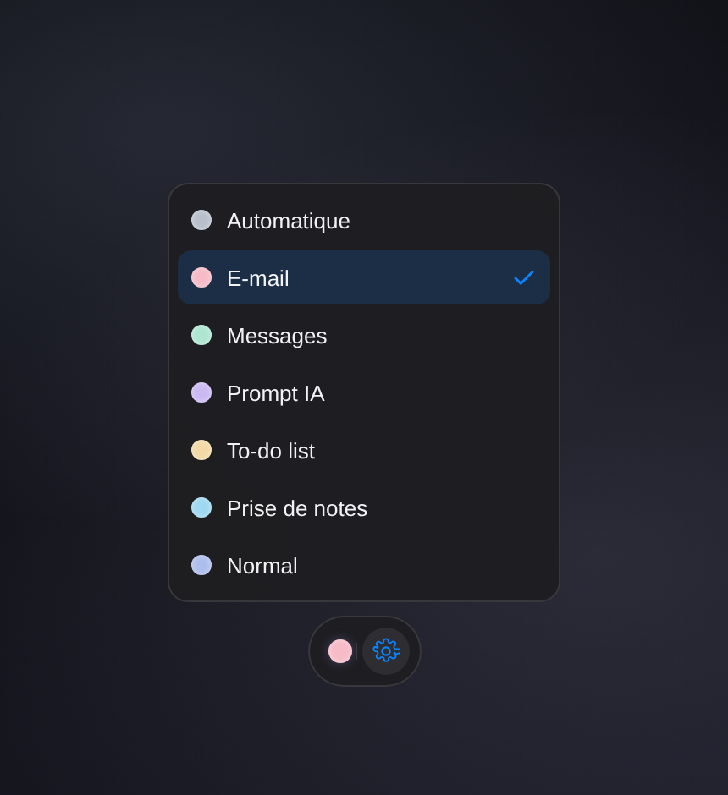728x795 pixels.
Task: Choose the Normal mode entry
Action: point(364,565)
